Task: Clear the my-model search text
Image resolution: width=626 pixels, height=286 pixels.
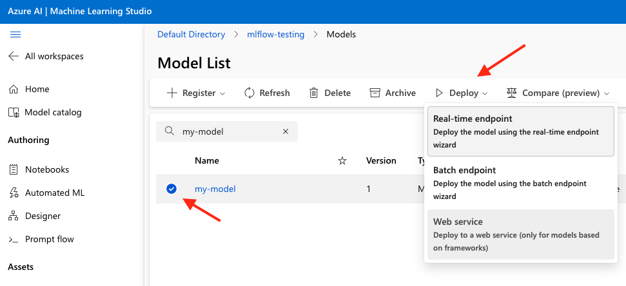Action: coord(286,131)
